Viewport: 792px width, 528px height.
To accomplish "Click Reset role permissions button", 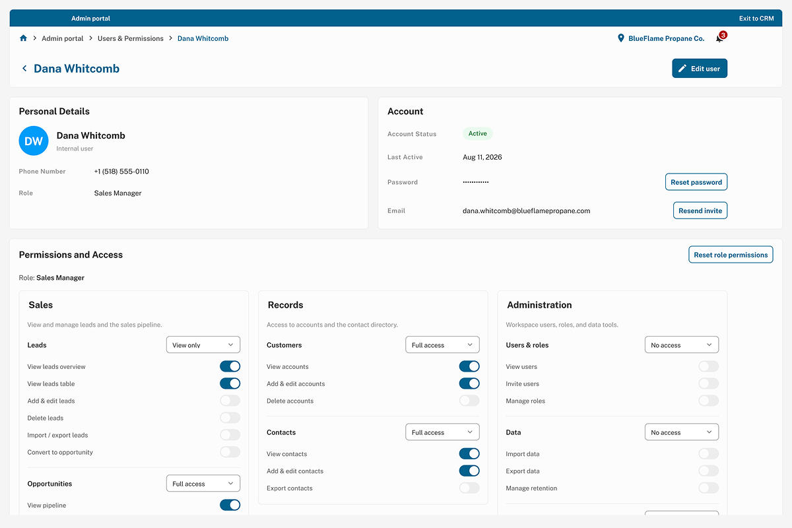I will [x=731, y=255].
